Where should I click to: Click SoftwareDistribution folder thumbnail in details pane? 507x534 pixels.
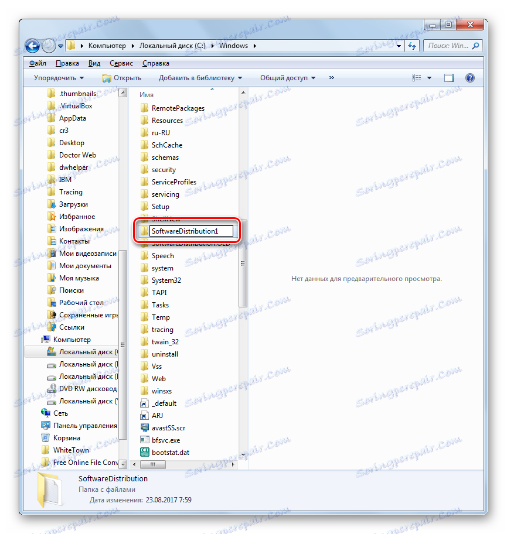tap(50, 489)
